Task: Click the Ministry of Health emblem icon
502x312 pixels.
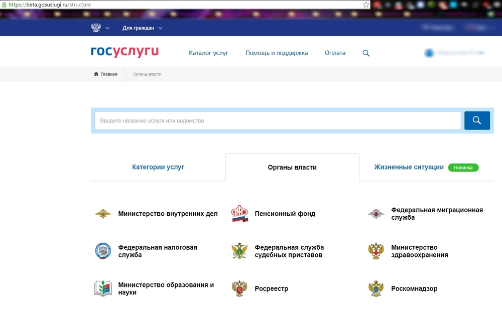Action: (376, 251)
